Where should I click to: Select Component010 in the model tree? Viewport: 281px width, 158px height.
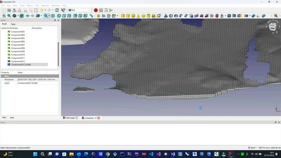click(x=18, y=54)
